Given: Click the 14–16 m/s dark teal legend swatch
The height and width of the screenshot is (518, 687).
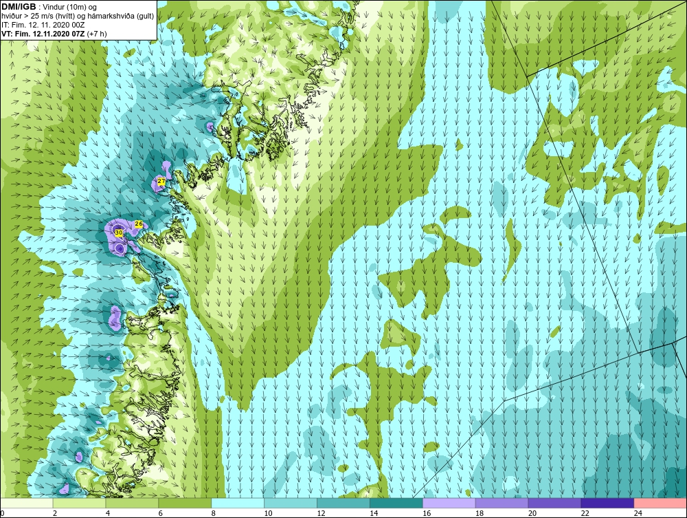Looking at the screenshot, I should 396,503.
